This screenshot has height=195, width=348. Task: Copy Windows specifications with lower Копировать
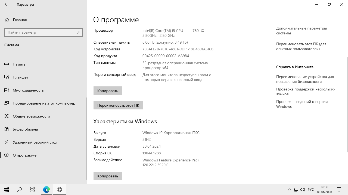pos(108,176)
